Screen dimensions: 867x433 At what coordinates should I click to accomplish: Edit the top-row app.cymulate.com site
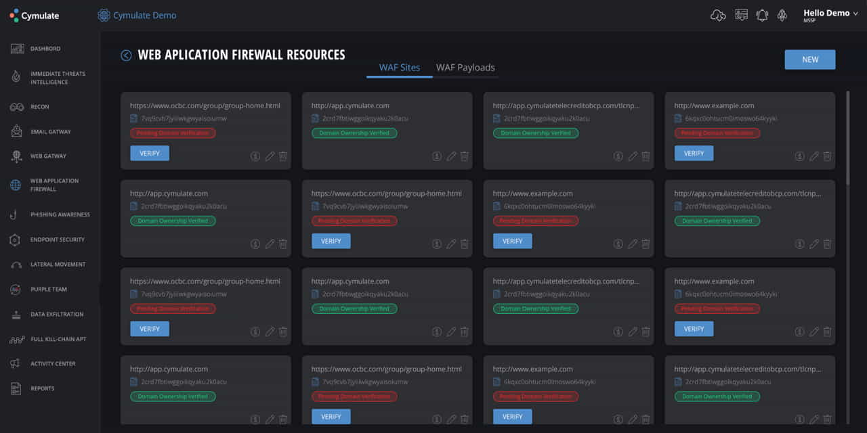[x=451, y=156]
